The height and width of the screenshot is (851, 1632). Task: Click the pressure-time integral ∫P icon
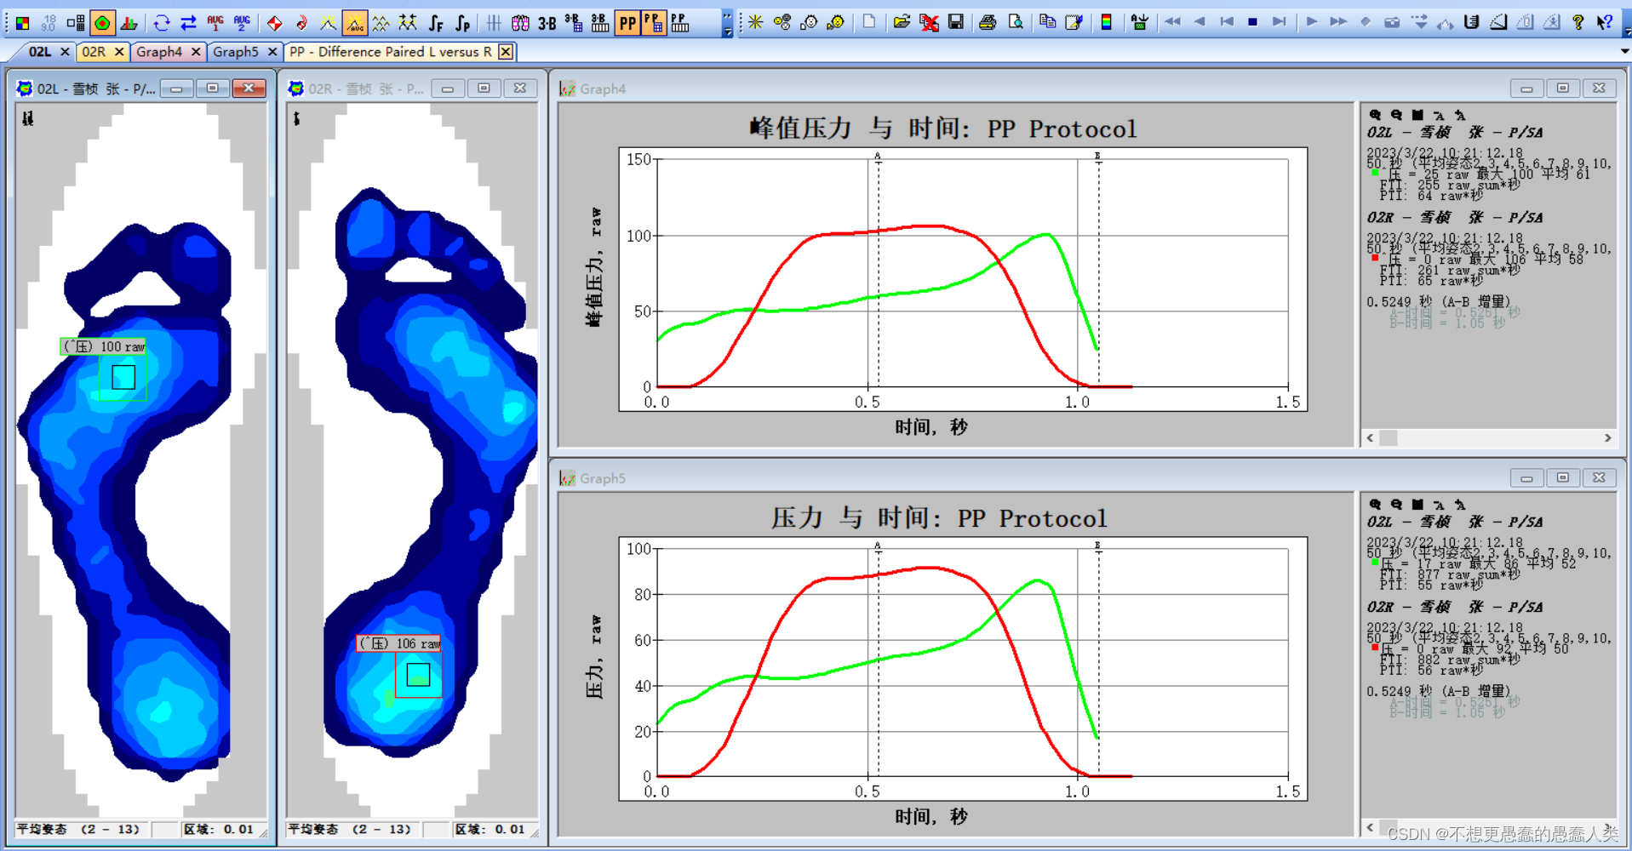pos(462,24)
